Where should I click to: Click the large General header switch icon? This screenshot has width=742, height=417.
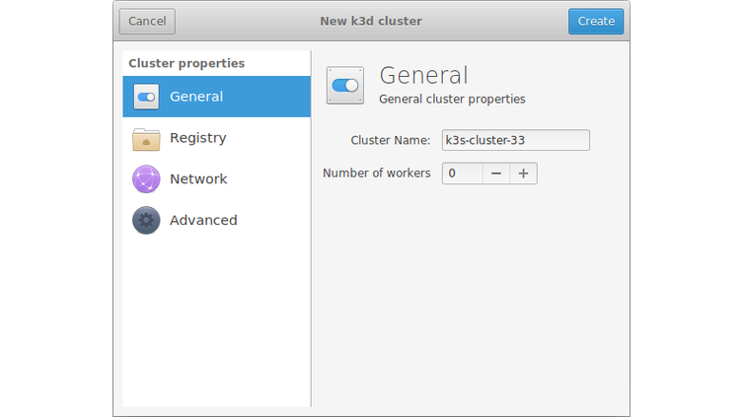click(345, 86)
